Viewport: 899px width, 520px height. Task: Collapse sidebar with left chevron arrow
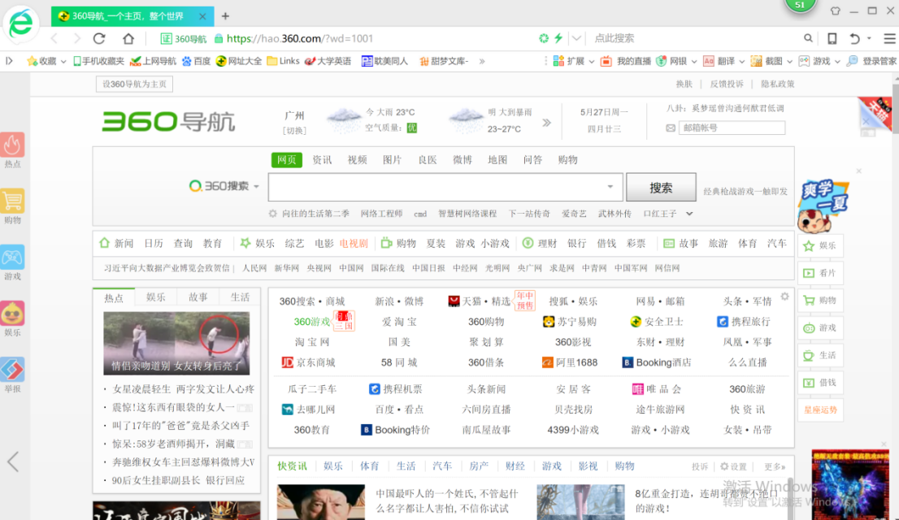pyautogui.click(x=13, y=461)
